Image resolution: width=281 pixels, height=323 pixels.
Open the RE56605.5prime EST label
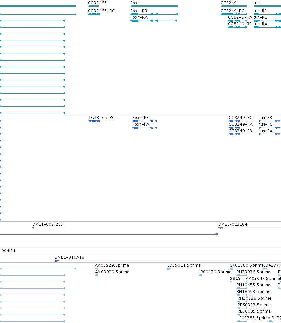[254, 311]
